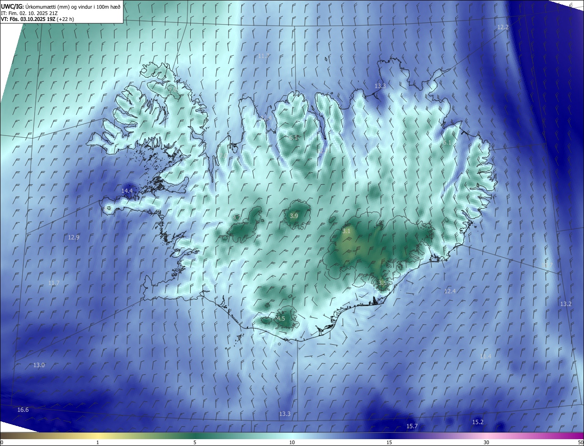Pick the yellow colour-bar segment near 1

(x=98, y=436)
